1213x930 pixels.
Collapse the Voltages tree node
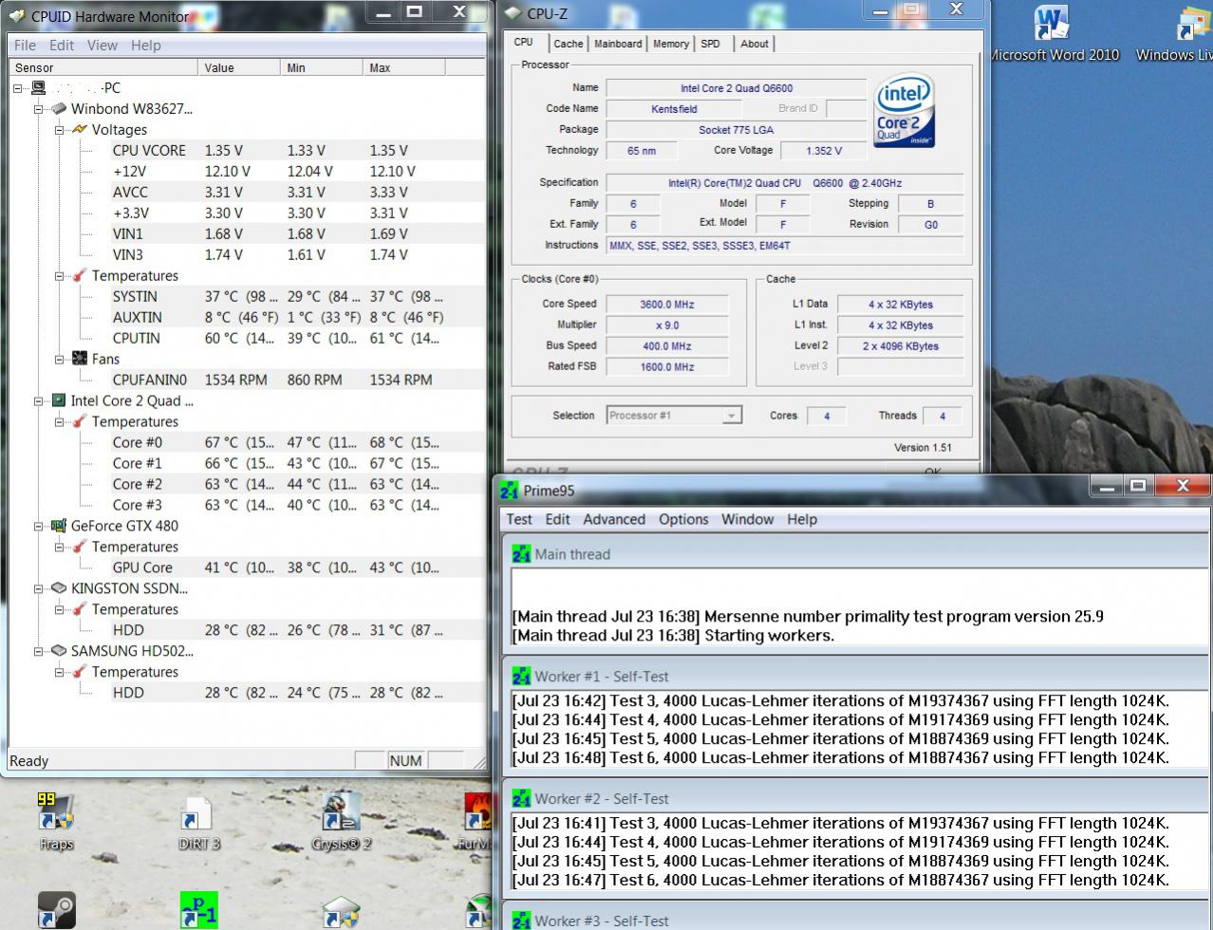coord(60,130)
